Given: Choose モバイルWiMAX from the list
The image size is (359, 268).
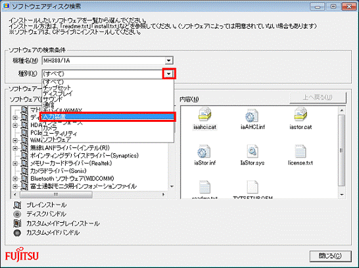Looking at the screenshot, I should 108,111.
